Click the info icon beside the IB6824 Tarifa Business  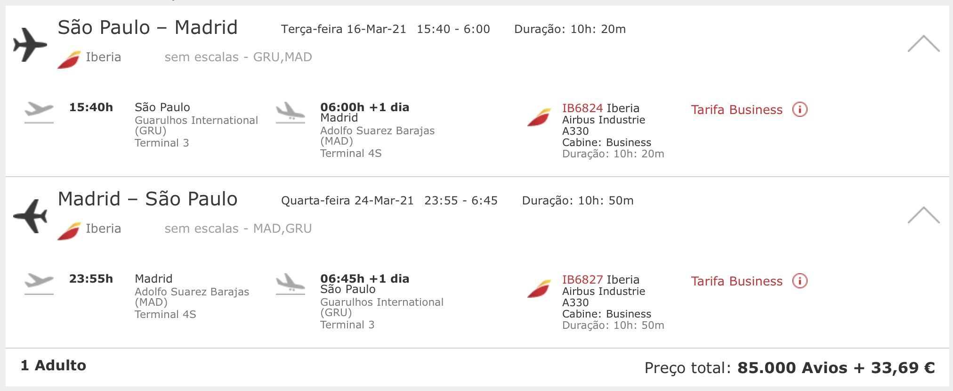[800, 109]
